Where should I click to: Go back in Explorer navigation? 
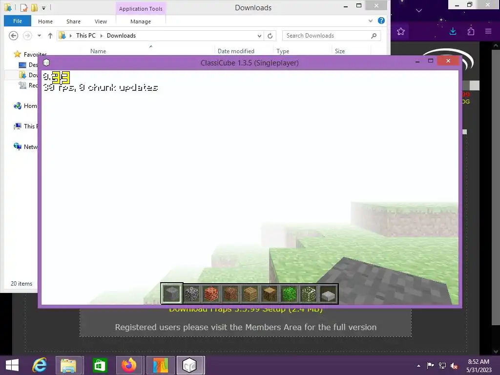click(13, 35)
